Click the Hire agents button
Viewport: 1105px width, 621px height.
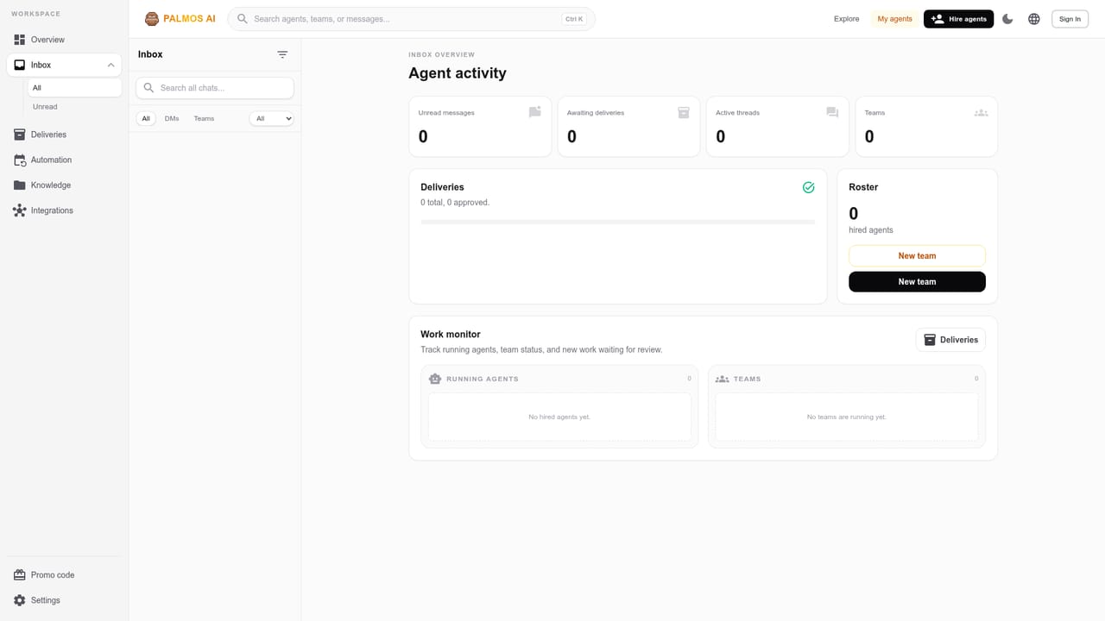[958, 19]
